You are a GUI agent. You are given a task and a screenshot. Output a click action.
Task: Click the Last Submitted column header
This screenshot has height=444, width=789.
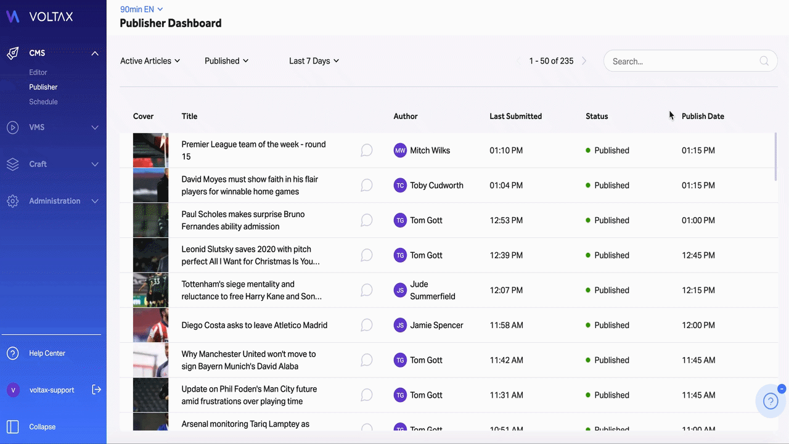click(515, 116)
